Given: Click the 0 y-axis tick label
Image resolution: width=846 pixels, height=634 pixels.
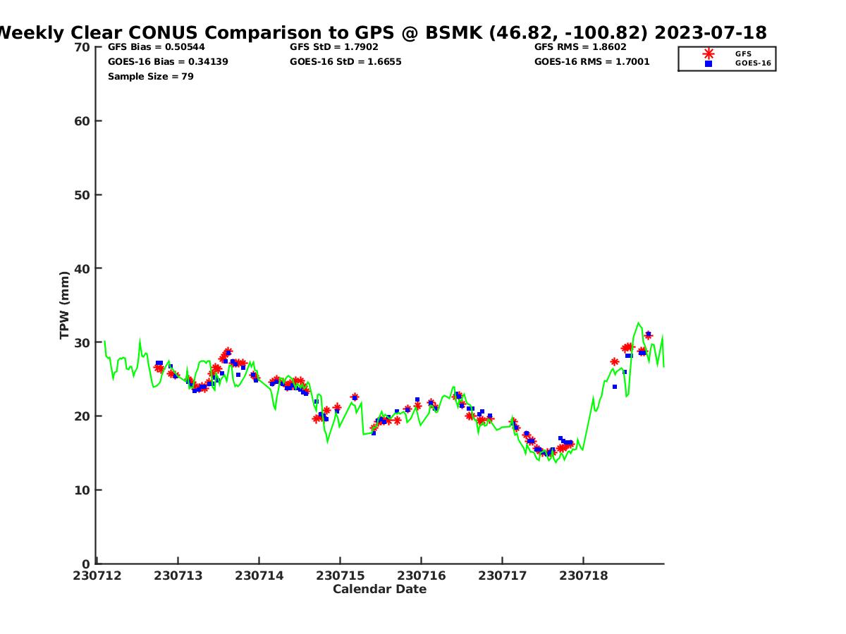Looking at the screenshot, I should [87, 564].
